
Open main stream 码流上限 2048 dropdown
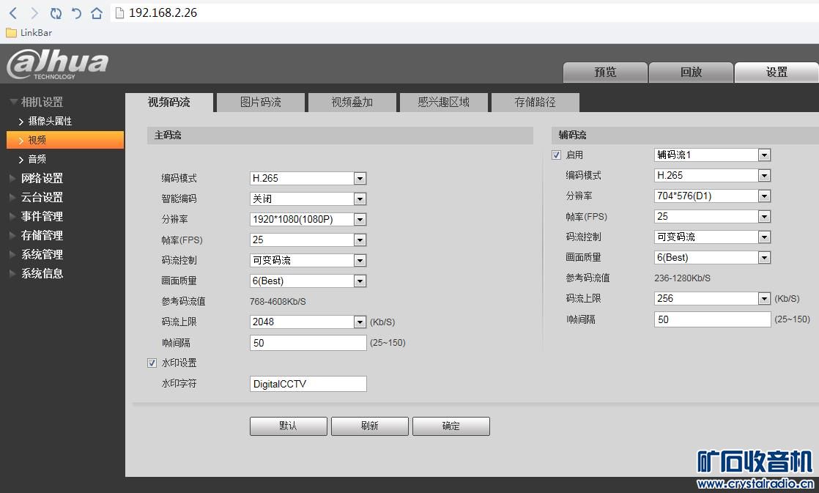coord(308,322)
